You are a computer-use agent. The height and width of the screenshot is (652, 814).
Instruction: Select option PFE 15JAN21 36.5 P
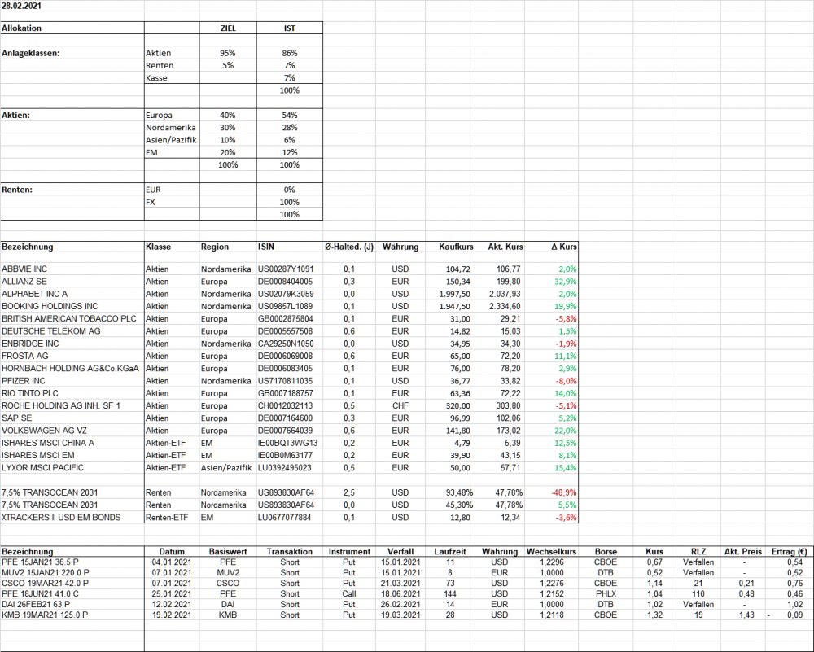[x=40, y=562]
